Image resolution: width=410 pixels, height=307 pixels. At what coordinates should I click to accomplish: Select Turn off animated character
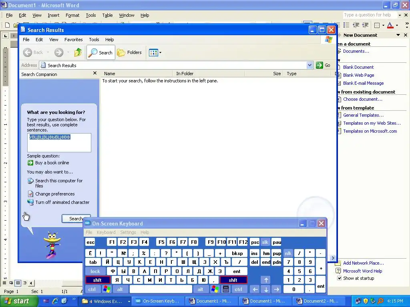pos(62,202)
